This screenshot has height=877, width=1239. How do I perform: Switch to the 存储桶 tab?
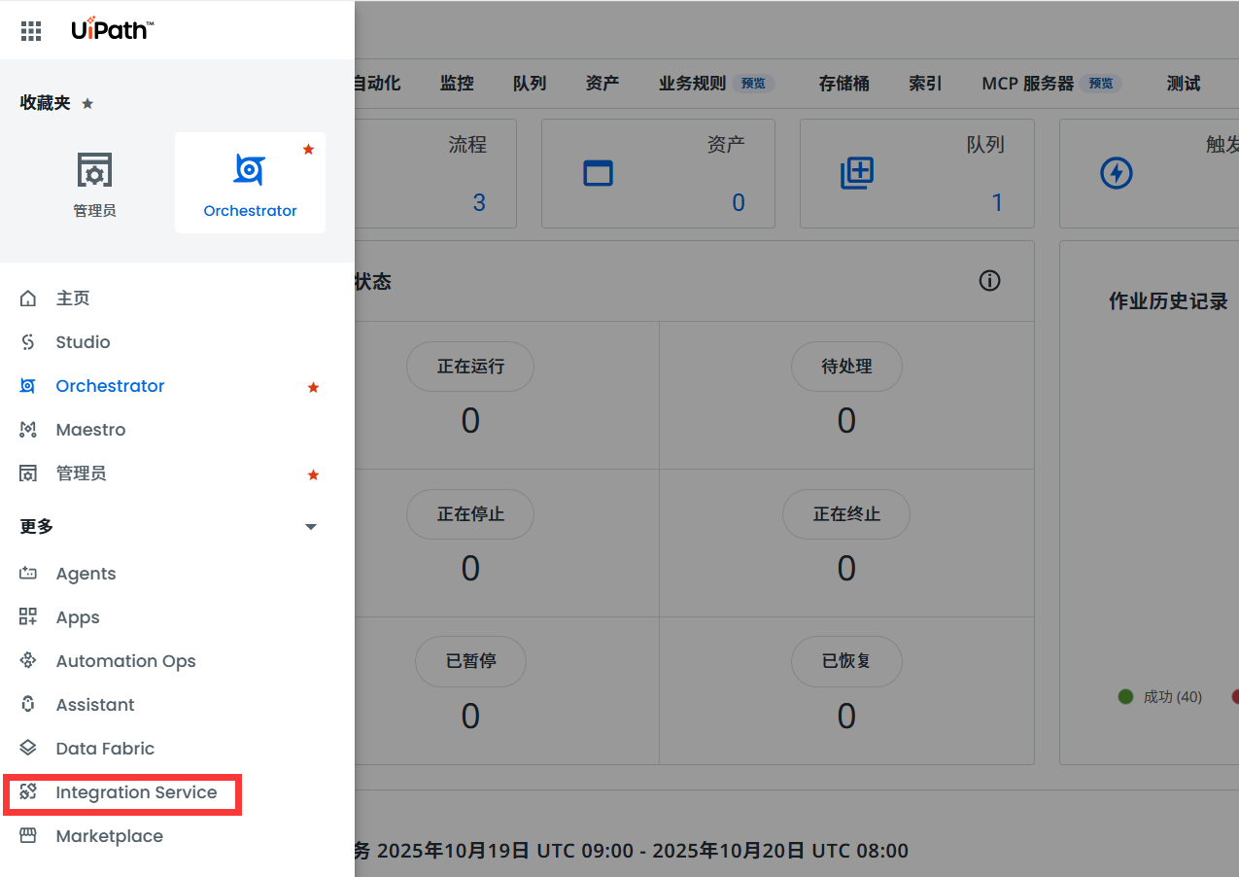pos(844,84)
